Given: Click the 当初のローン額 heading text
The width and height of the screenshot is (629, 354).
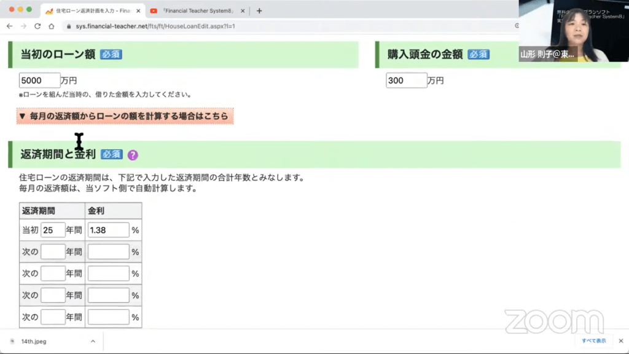Looking at the screenshot, I should click(58, 54).
